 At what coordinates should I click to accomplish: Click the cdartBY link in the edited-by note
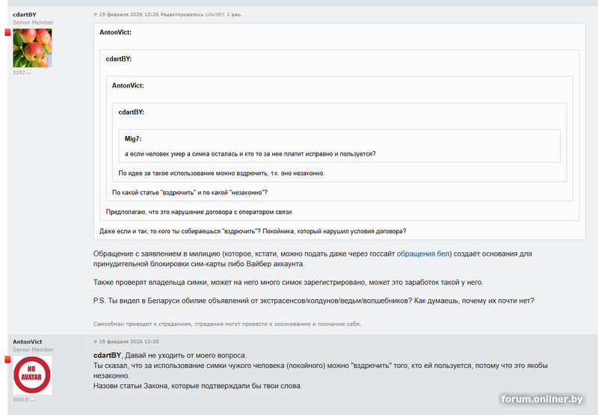[216, 14]
